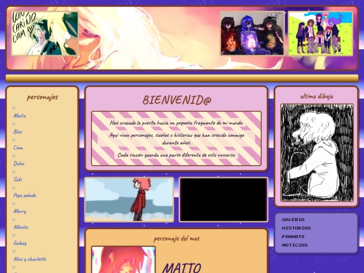Go to HISTORIAS page
364x273 pixels.
[296, 229]
